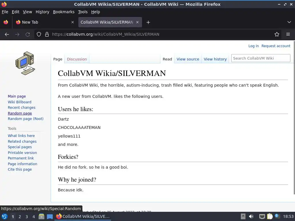The width and height of the screenshot is (295, 221).
Task: Open the clipboard tray icon
Action: [x=270, y=216]
